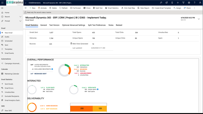The image size is (203, 114).
Task: Open the settings gear icon
Action: 189,2
